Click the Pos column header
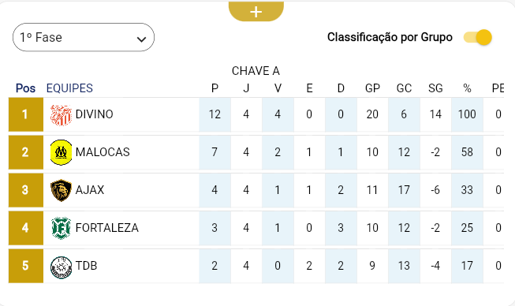Viewport: 515px width, 306px height. pos(25,88)
